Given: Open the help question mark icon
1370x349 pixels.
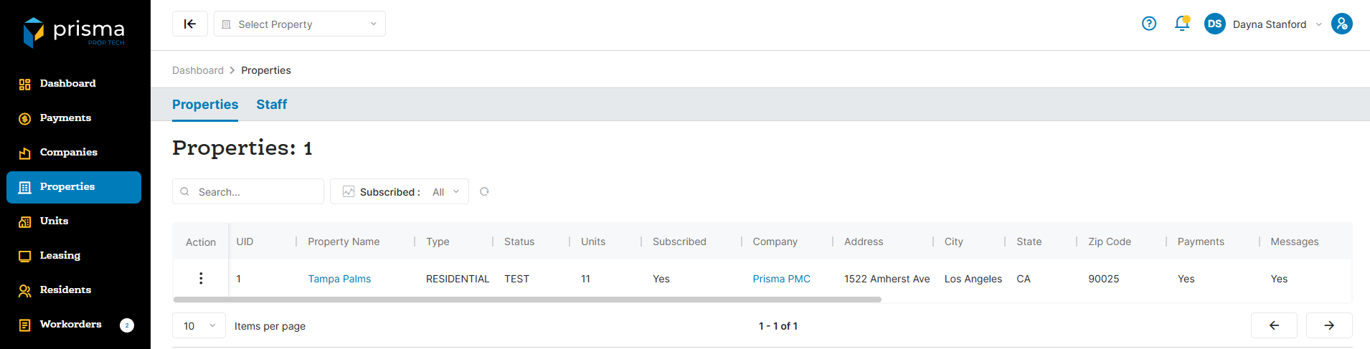Looking at the screenshot, I should click(x=1149, y=24).
